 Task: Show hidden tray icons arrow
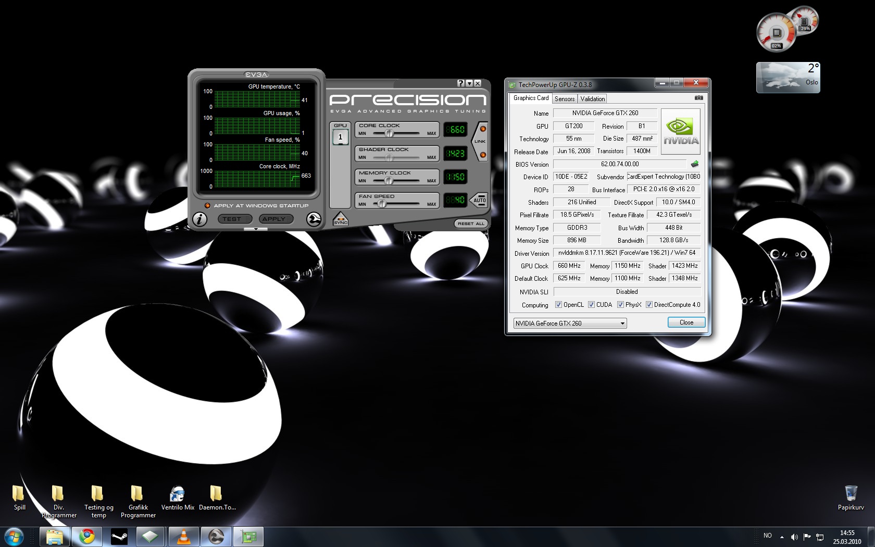pyautogui.click(x=782, y=537)
